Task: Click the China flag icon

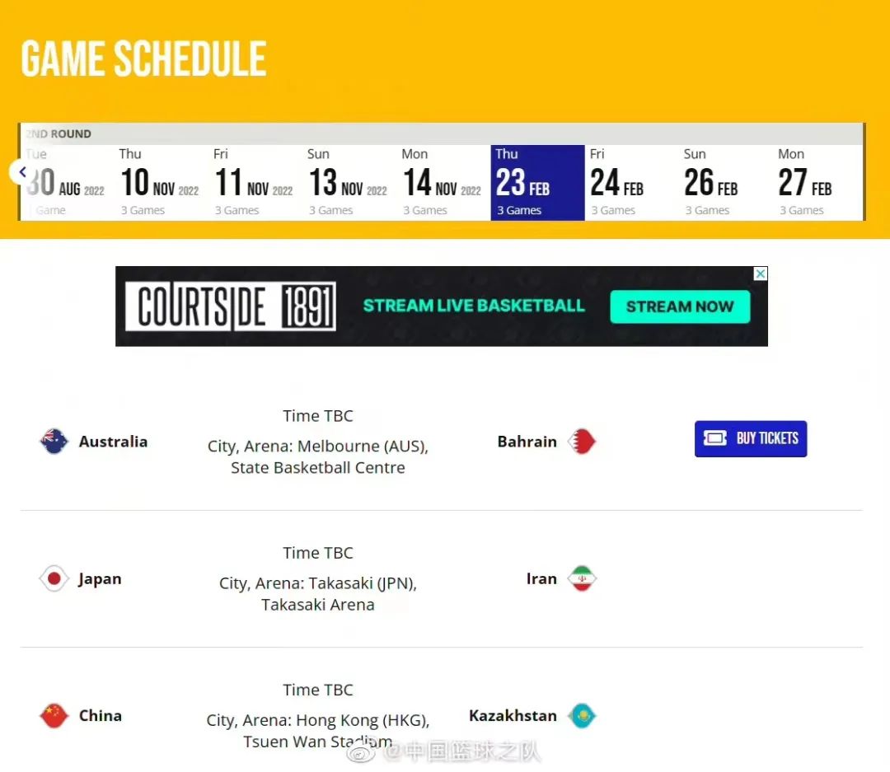Action: pyautogui.click(x=54, y=715)
